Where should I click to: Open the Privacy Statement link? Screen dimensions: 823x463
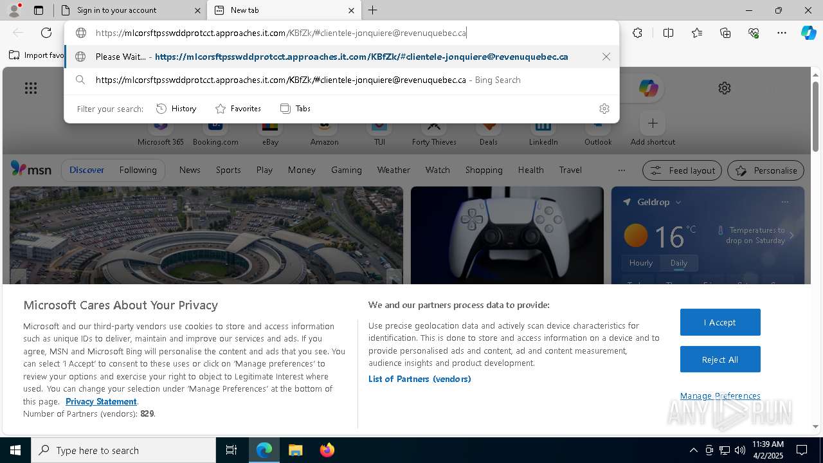101,401
